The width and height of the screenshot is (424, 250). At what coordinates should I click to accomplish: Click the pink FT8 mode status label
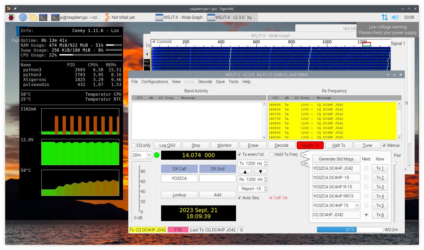click(x=178, y=230)
